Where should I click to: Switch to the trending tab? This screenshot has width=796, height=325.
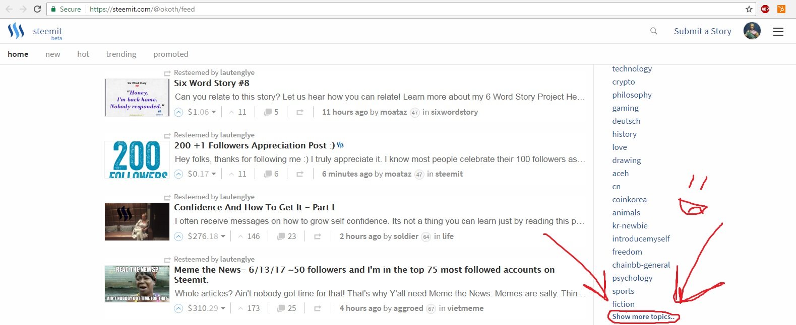coord(121,54)
